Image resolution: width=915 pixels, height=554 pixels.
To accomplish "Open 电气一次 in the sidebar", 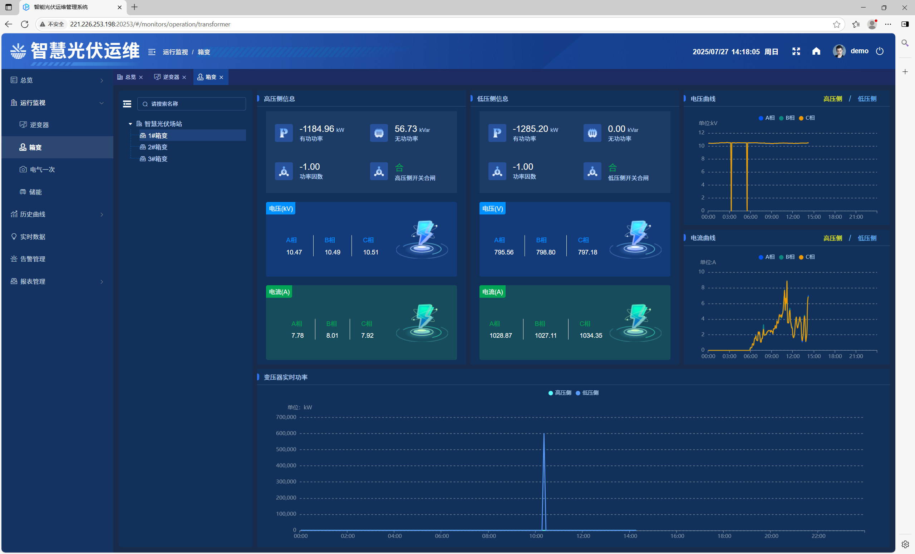I will 42,169.
